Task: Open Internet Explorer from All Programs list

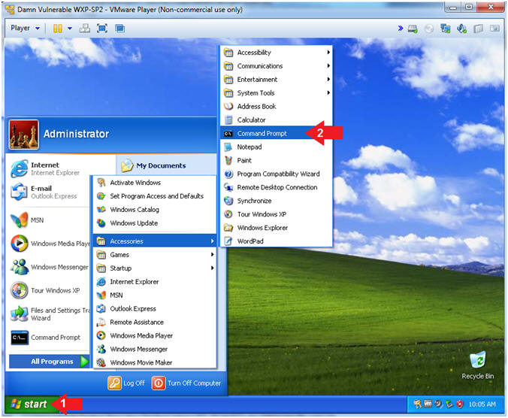Action: (x=155, y=282)
